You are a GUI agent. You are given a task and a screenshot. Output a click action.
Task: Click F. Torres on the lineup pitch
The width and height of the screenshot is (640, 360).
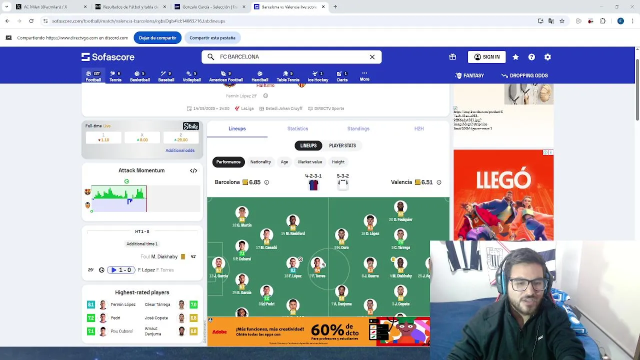317,268
